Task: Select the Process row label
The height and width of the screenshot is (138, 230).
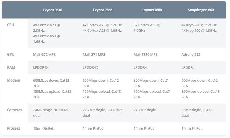Action: (x=14, y=128)
